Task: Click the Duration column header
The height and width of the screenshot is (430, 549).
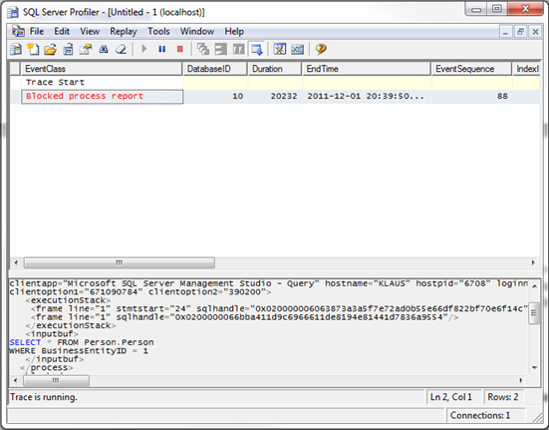Action: point(275,69)
